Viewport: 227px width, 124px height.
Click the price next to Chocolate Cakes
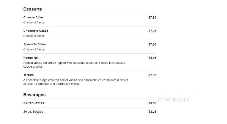[152, 31]
